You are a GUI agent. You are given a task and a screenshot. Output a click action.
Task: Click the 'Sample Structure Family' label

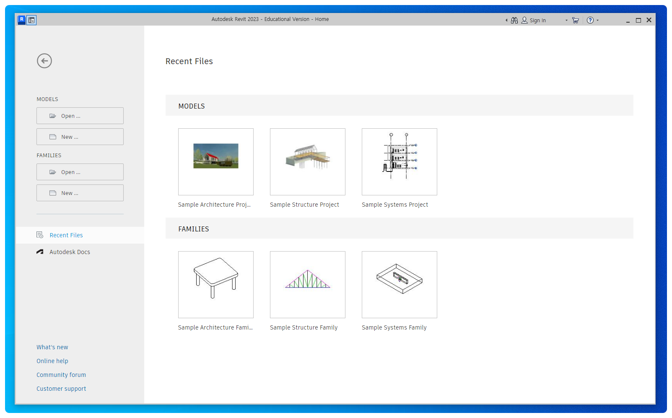[x=304, y=327]
